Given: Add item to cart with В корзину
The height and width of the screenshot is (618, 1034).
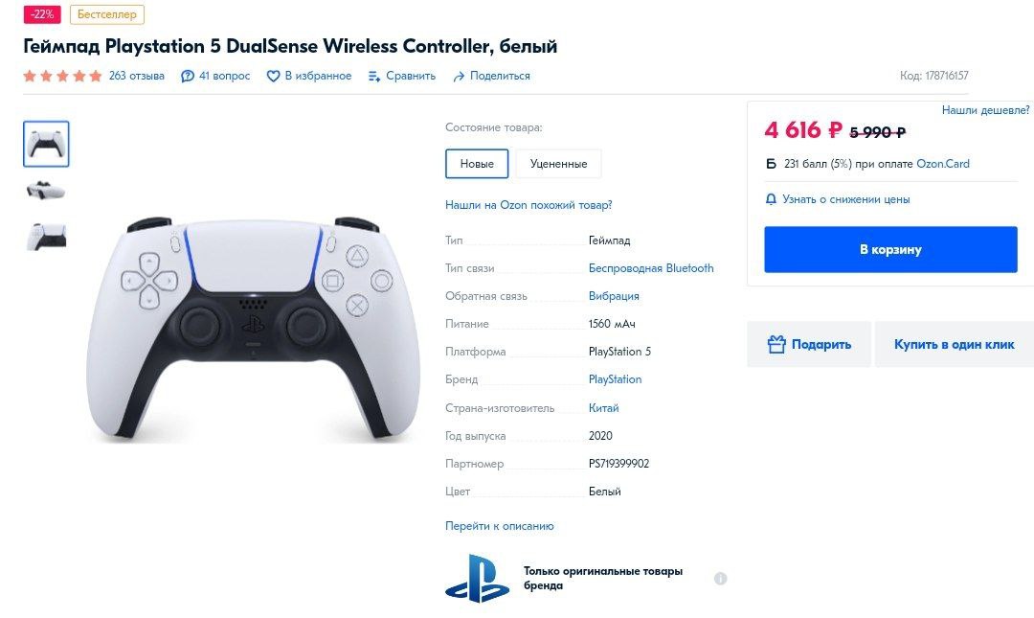Looking at the screenshot, I should point(890,249).
